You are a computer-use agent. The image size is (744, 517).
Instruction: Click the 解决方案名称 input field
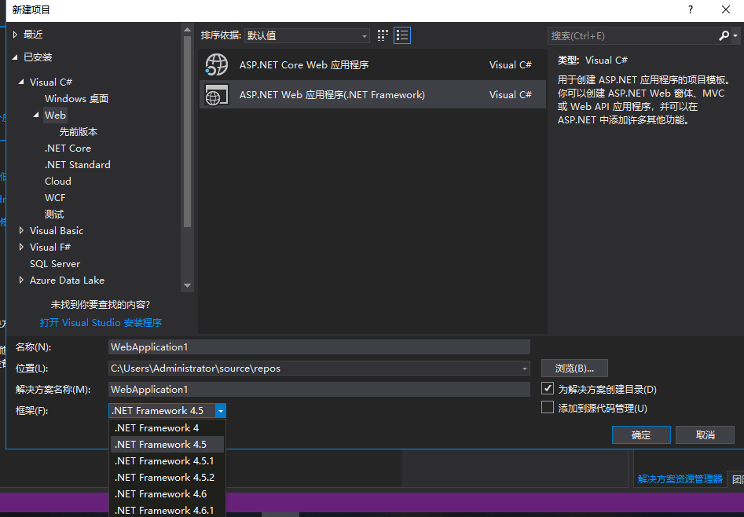[x=319, y=389]
